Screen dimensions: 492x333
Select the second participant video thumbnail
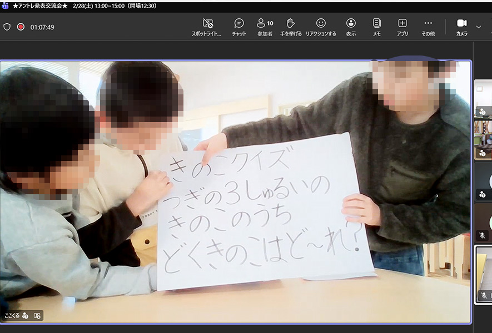(x=483, y=139)
